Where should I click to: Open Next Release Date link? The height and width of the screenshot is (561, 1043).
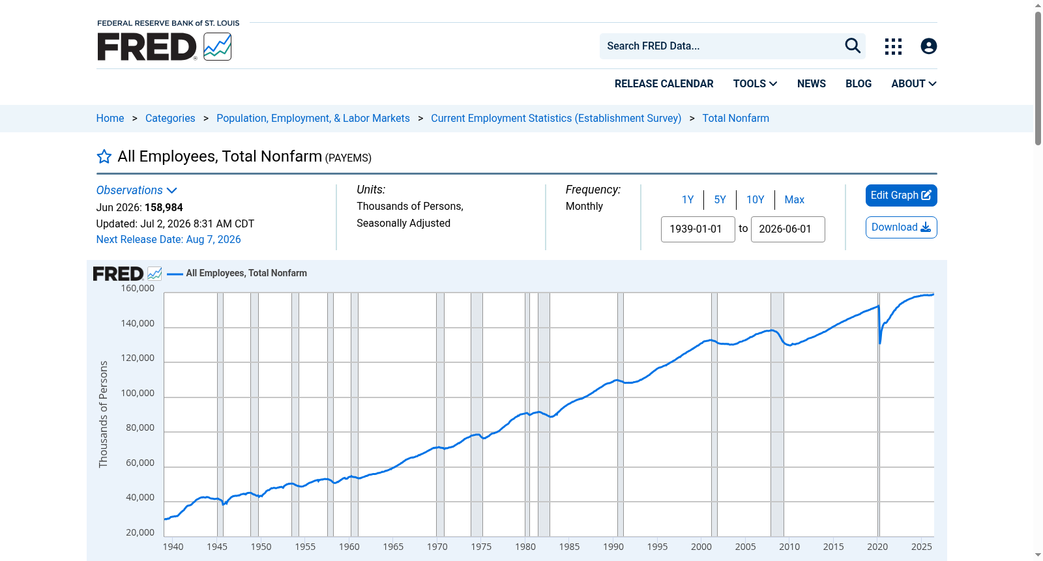click(169, 239)
